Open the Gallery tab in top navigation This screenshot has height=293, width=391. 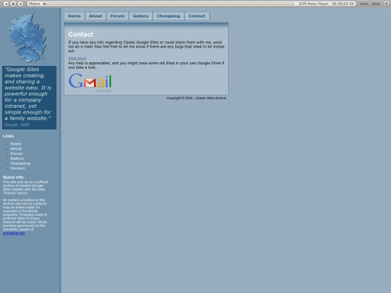pos(140,16)
